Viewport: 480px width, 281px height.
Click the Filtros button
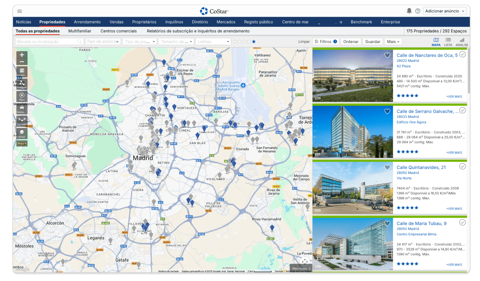click(x=326, y=41)
